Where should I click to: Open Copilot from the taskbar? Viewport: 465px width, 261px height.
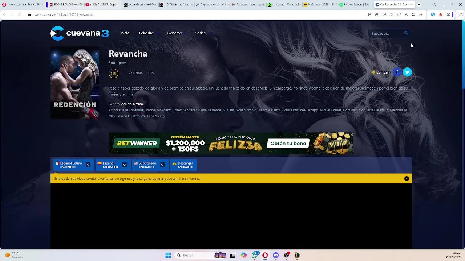click(244, 255)
